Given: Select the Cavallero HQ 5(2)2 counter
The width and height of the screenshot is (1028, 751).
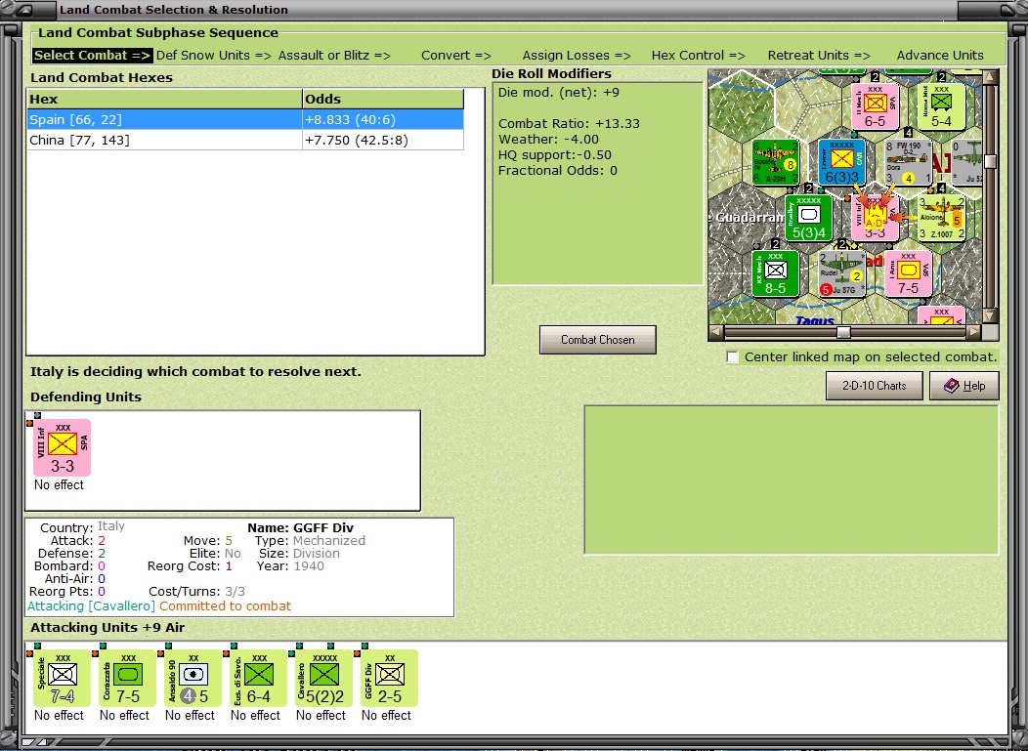Looking at the screenshot, I should click(323, 679).
